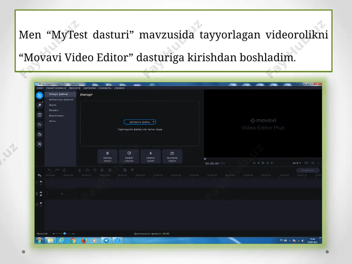The image size is (352, 264).
Task: Toggle the preview volume speaker icon
Action: [x=306, y=163]
